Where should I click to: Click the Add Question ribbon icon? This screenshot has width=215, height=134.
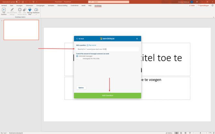pos(4,11)
